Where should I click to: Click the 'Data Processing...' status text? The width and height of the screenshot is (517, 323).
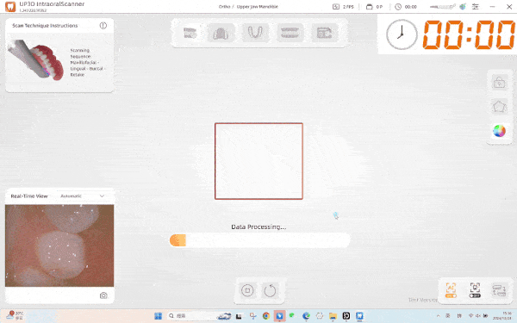[258, 227]
